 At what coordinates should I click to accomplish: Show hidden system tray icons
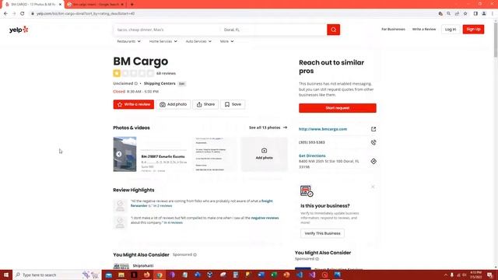pyautogui.click(x=445, y=275)
